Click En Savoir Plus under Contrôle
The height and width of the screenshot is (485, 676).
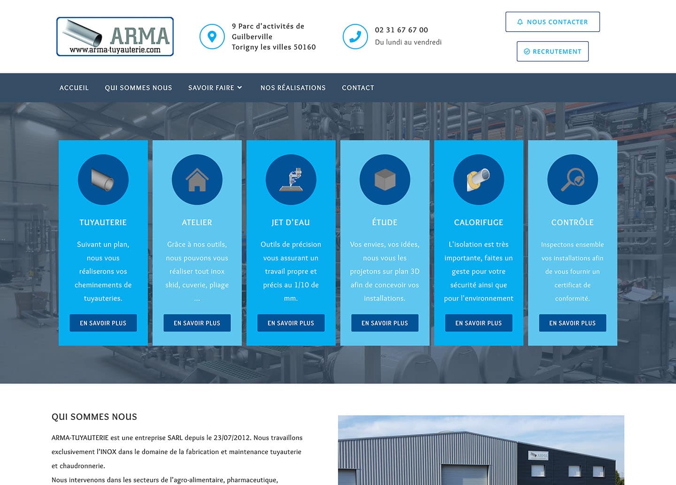[x=573, y=323]
